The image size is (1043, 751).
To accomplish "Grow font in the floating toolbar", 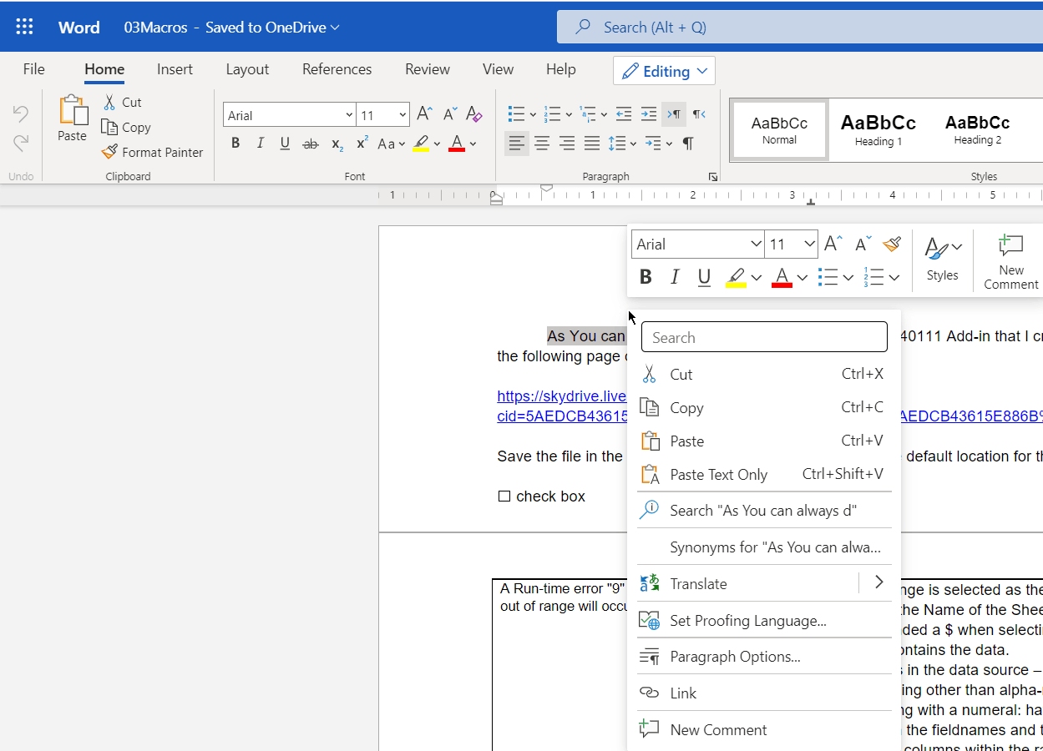I will (x=833, y=244).
